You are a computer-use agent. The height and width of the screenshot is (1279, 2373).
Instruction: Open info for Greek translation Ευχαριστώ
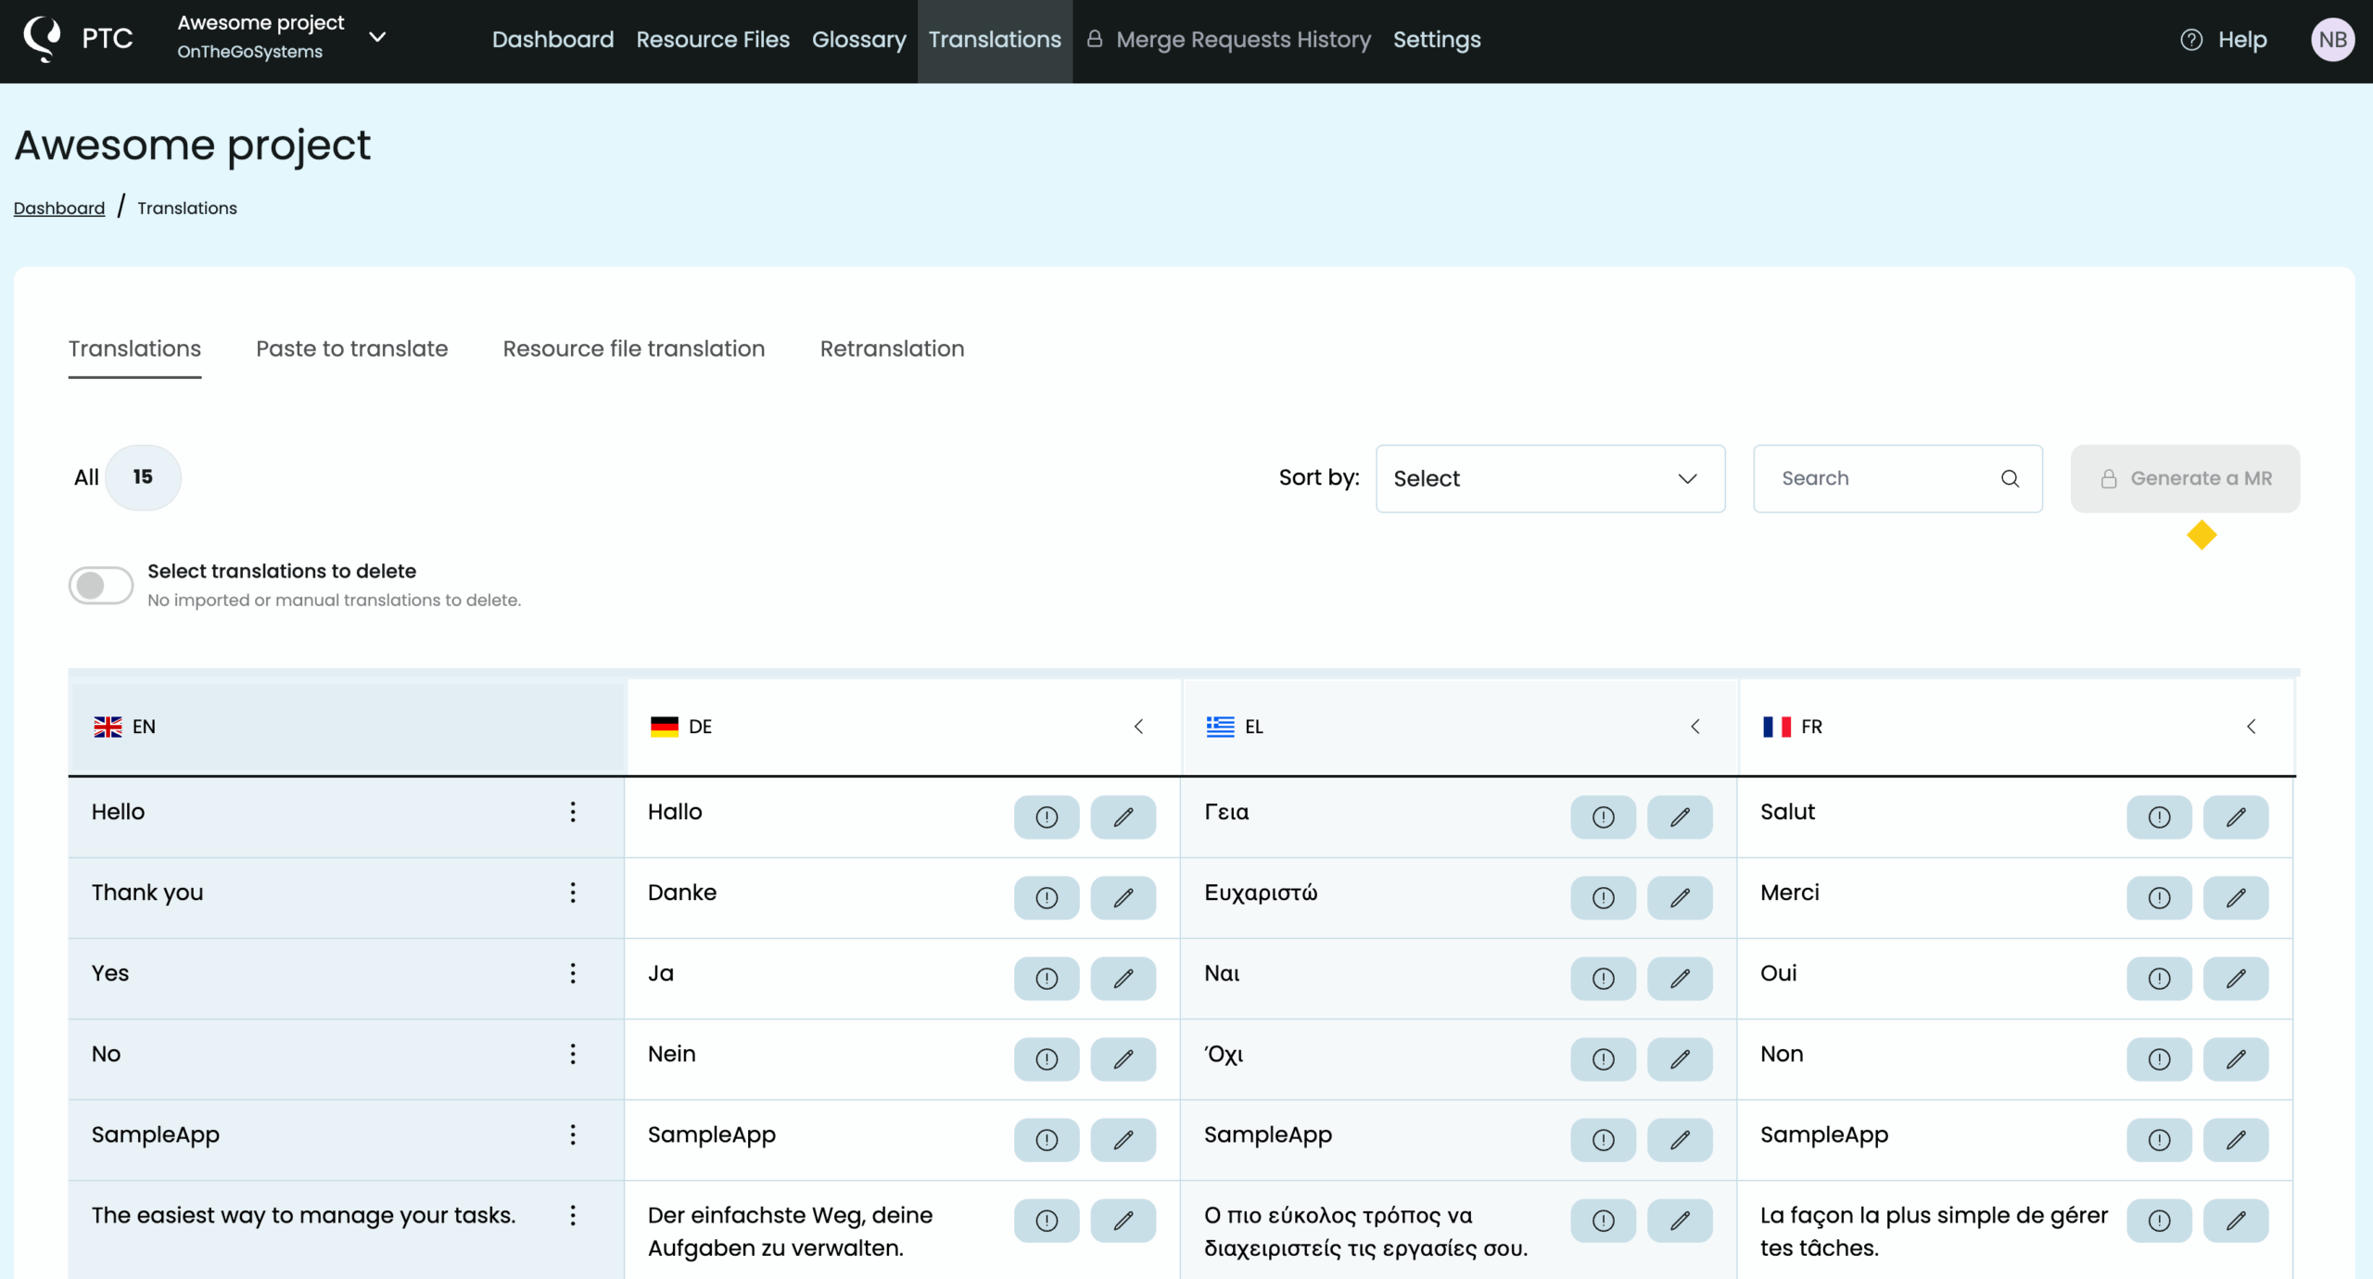coord(1604,897)
